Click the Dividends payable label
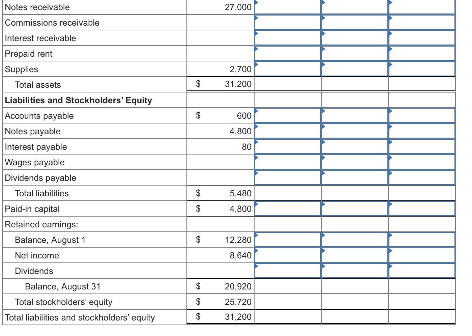472x336 pixels. pyautogui.click(x=40, y=178)
